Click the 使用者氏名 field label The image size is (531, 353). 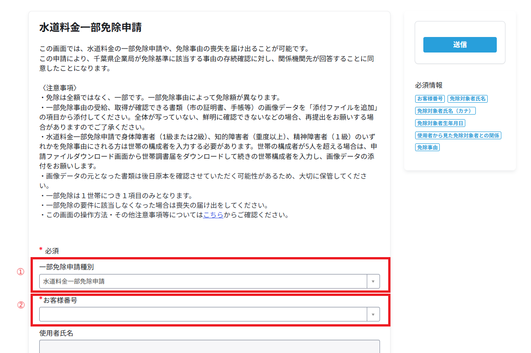tap(56, 333)
